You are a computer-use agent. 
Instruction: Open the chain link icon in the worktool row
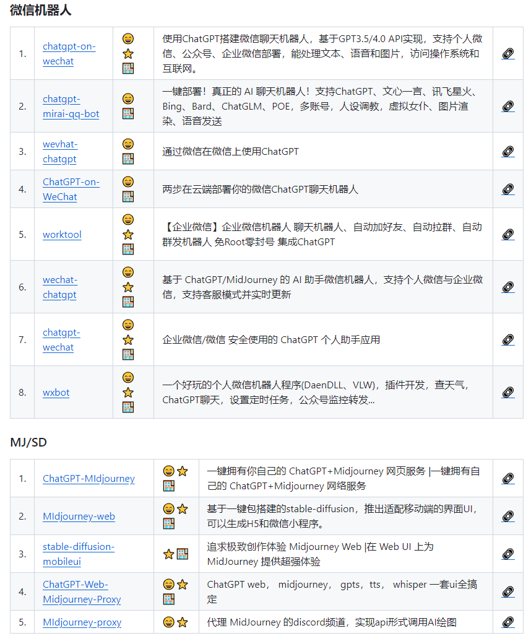[x=507, y=234]
